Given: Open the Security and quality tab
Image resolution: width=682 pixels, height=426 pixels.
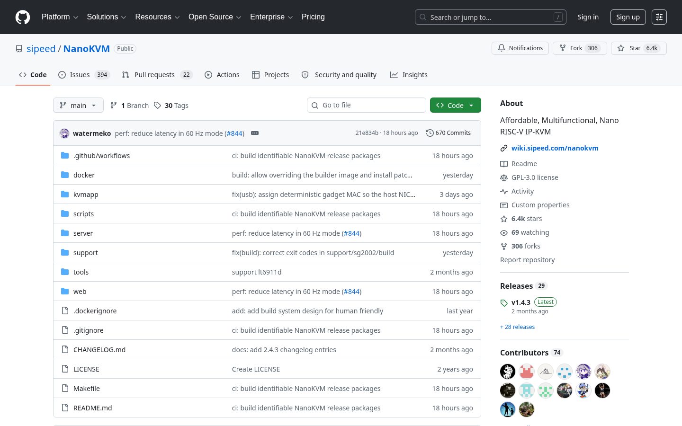Looking at the screenshot, I should click(x=339, y=75).
